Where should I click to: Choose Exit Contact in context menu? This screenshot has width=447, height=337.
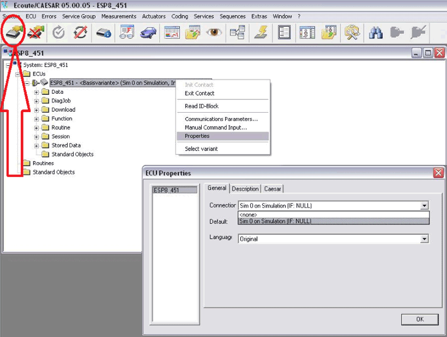coord(222,93)
